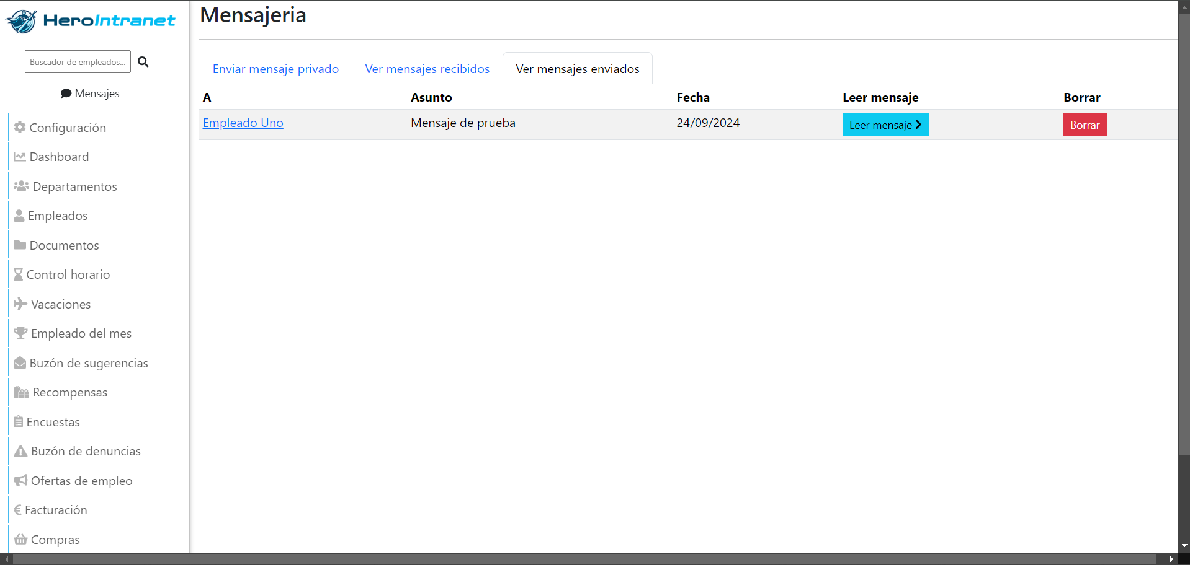Switch to Ver mensajes recibidos tab
1190x565 pixels.
click(427, 69)
